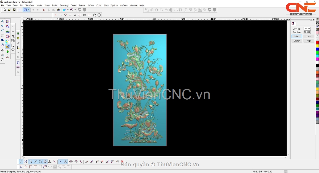Click the lotus relief carving in canvas
The height and width of the screenshot is (173, 319).
pos(140,90)
